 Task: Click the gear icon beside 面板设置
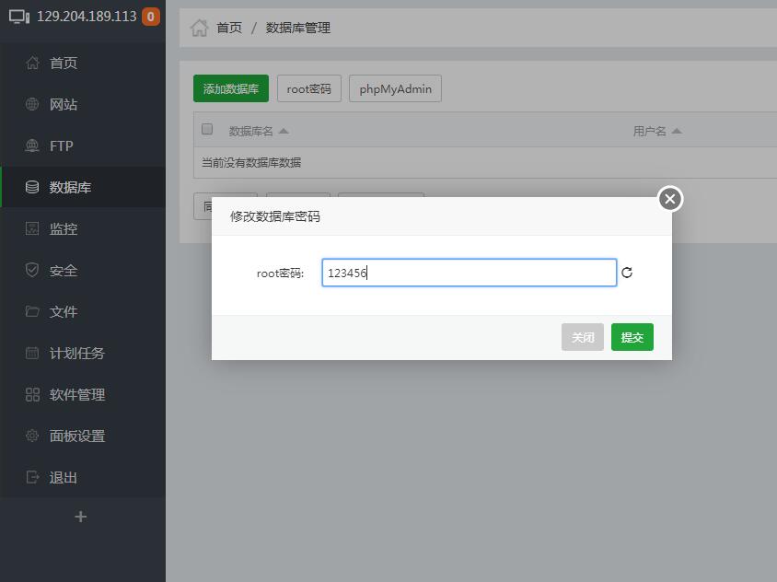32,436
